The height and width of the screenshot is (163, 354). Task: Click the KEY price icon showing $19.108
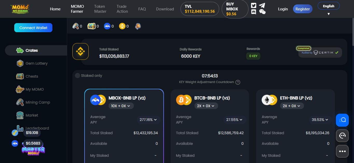pos(15,133)
